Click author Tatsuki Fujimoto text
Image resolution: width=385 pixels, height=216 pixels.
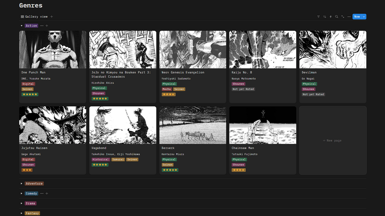tap(244, 154)
